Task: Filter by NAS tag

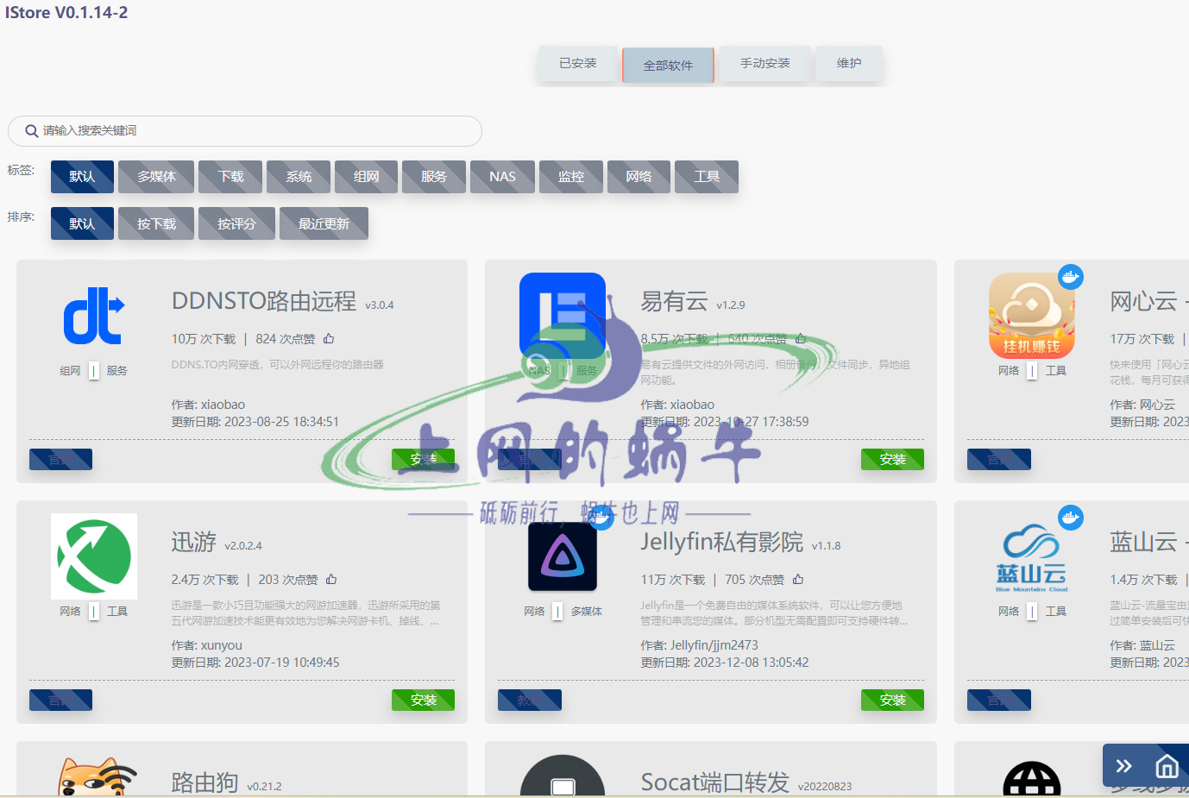Action: click(502, 176)
